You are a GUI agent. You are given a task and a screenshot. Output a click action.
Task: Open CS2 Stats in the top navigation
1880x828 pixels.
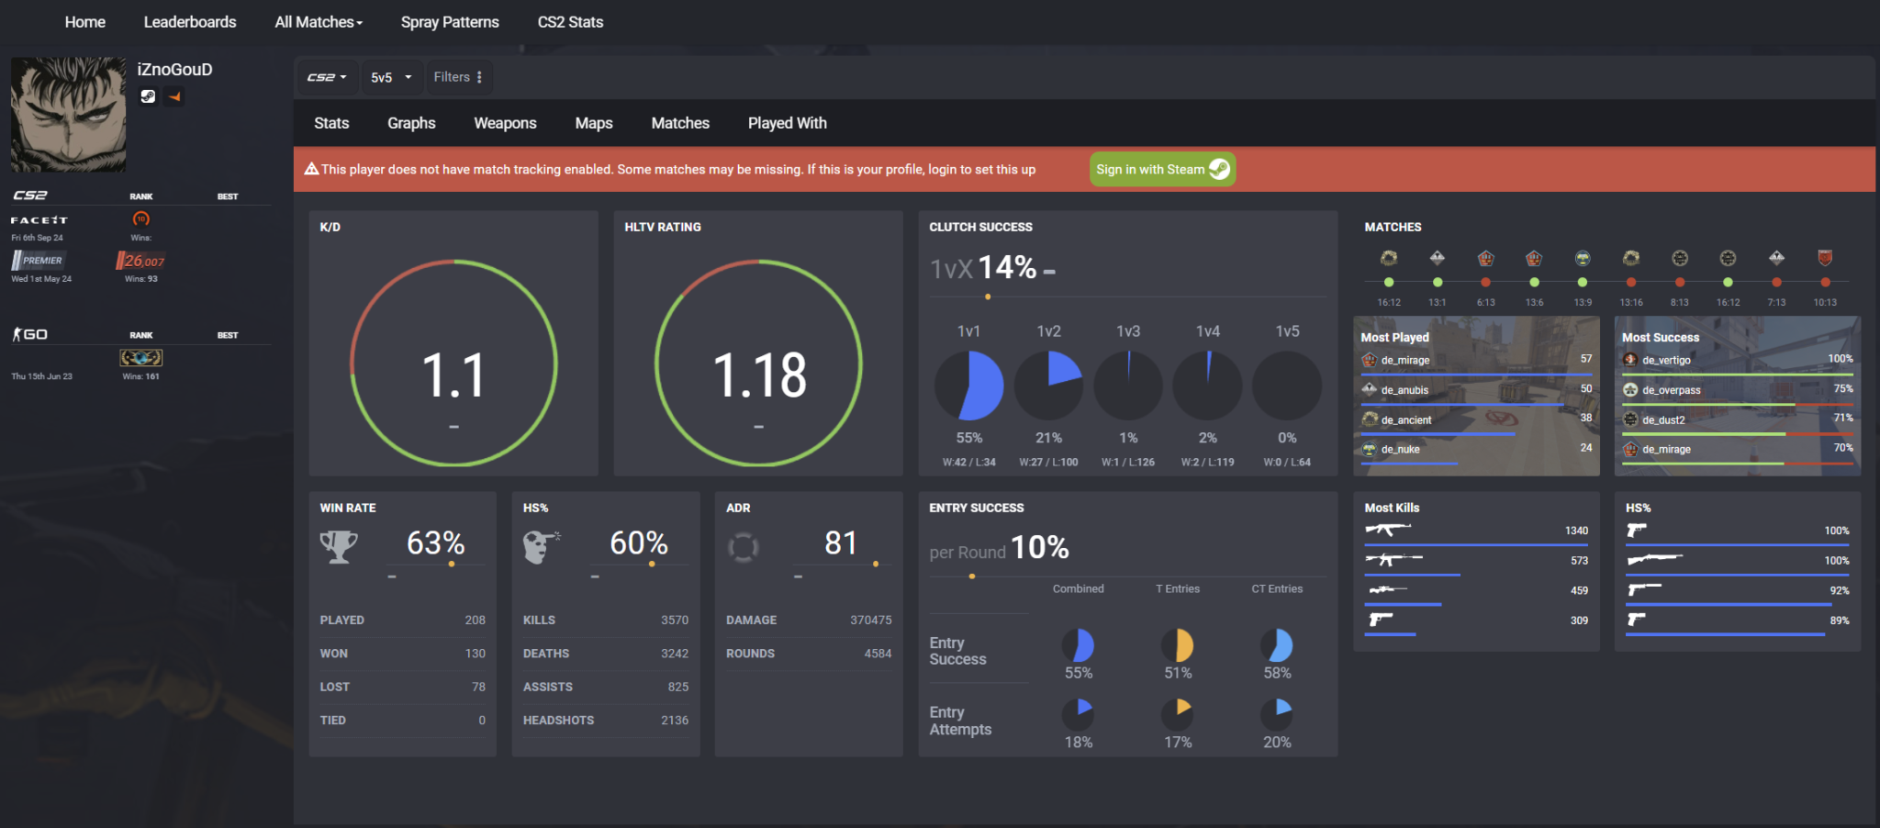point(570,22)
